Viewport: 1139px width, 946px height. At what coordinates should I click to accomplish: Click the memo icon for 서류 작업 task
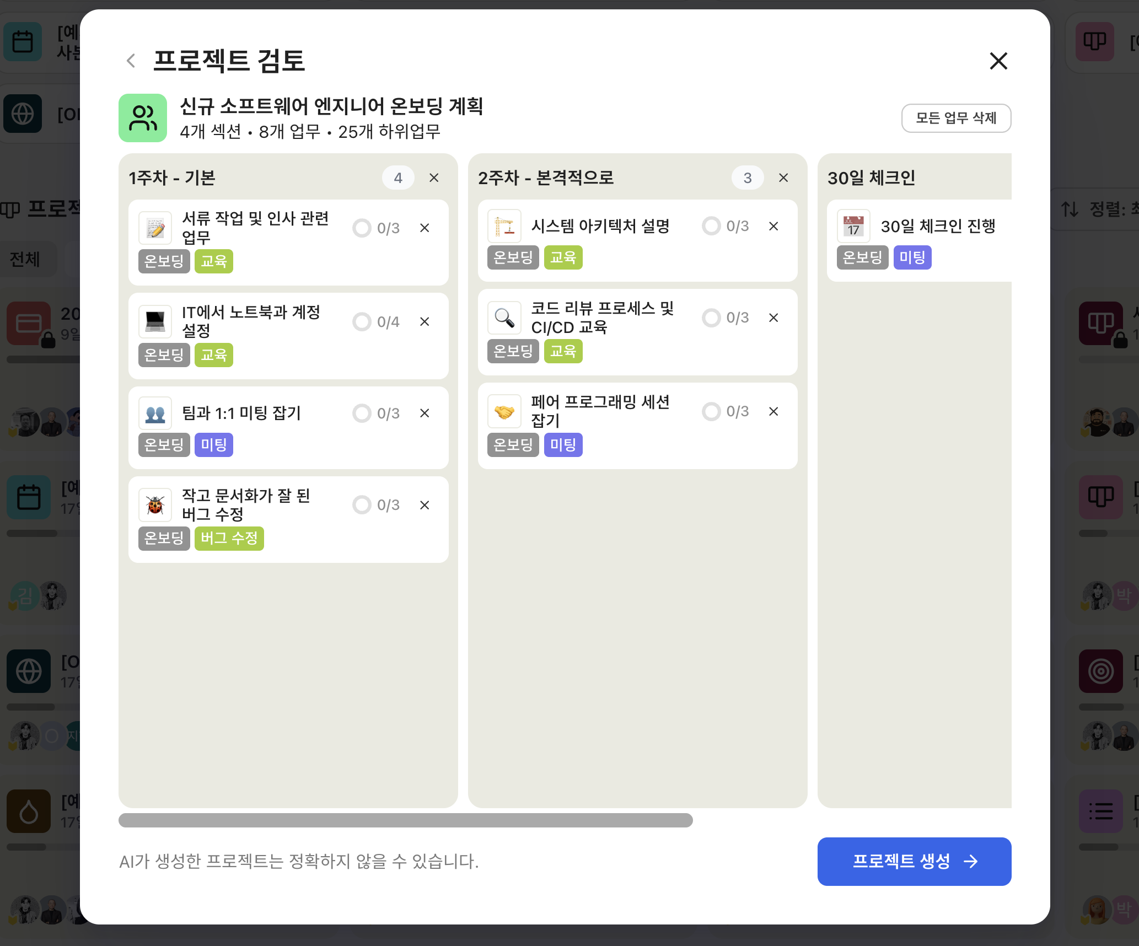[155, 228]
